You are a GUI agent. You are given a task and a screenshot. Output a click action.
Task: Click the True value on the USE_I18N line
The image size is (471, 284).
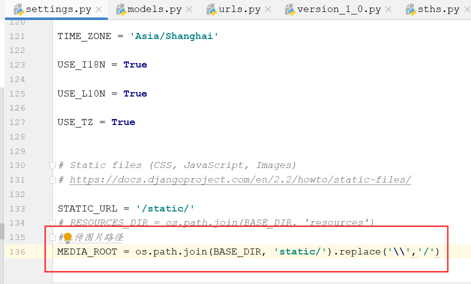click(135, 65)
